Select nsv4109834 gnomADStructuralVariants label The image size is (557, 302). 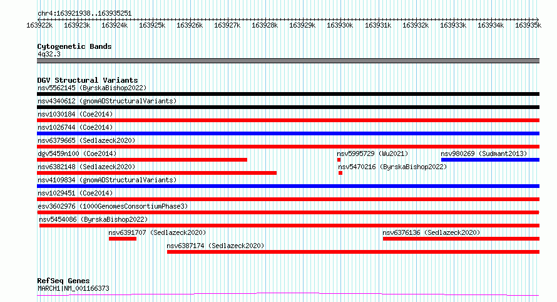pos(107,180)
